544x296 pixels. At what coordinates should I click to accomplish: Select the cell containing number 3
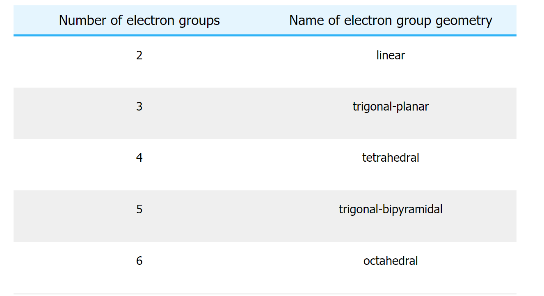click(139, 106)
